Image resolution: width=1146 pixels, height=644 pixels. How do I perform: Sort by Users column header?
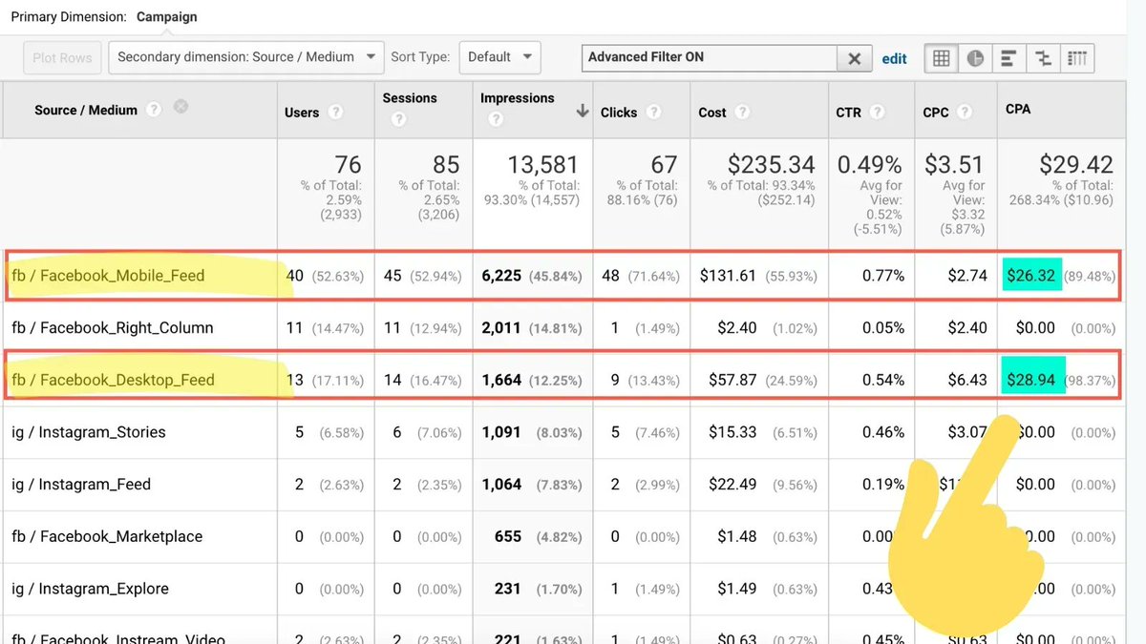(302, 113)
